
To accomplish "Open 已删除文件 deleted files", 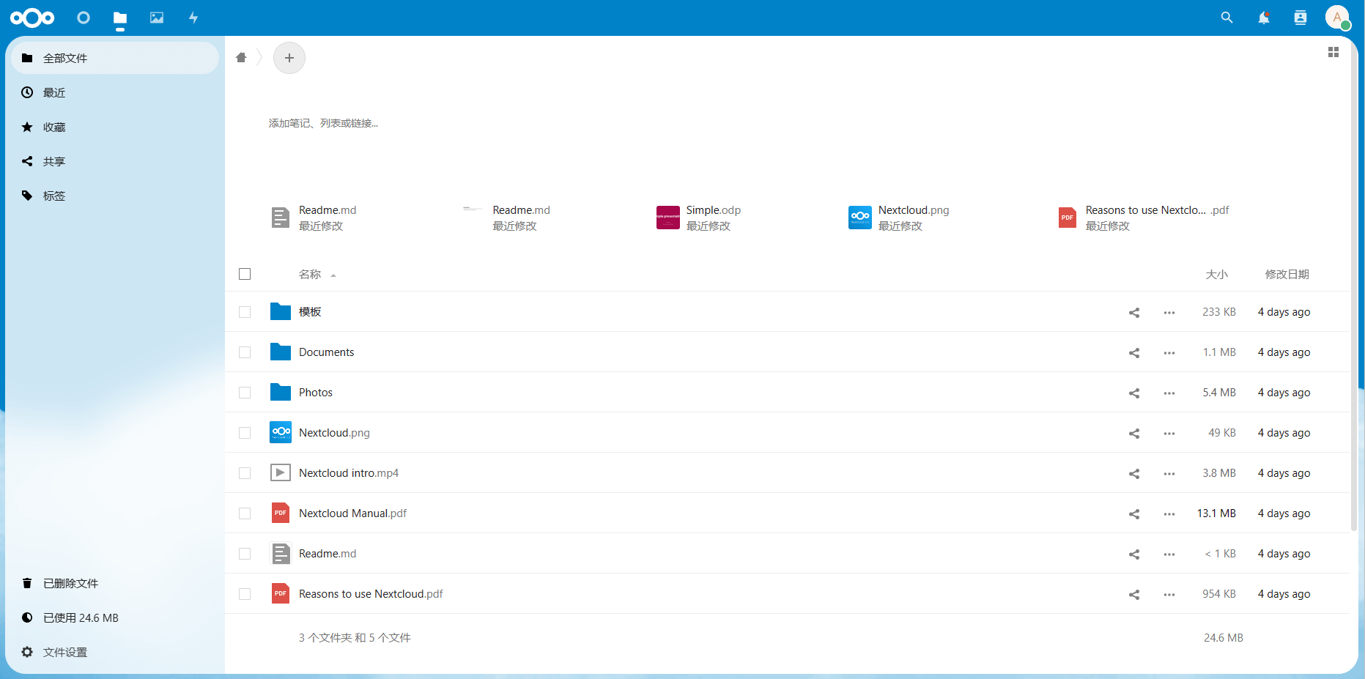I will click(70, 583).
